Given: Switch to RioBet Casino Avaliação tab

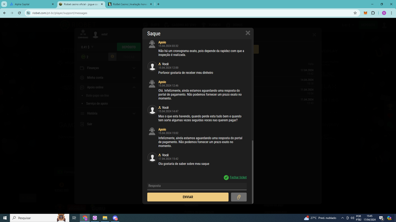Looking at the screenshot, I should (x=129, y=4).
